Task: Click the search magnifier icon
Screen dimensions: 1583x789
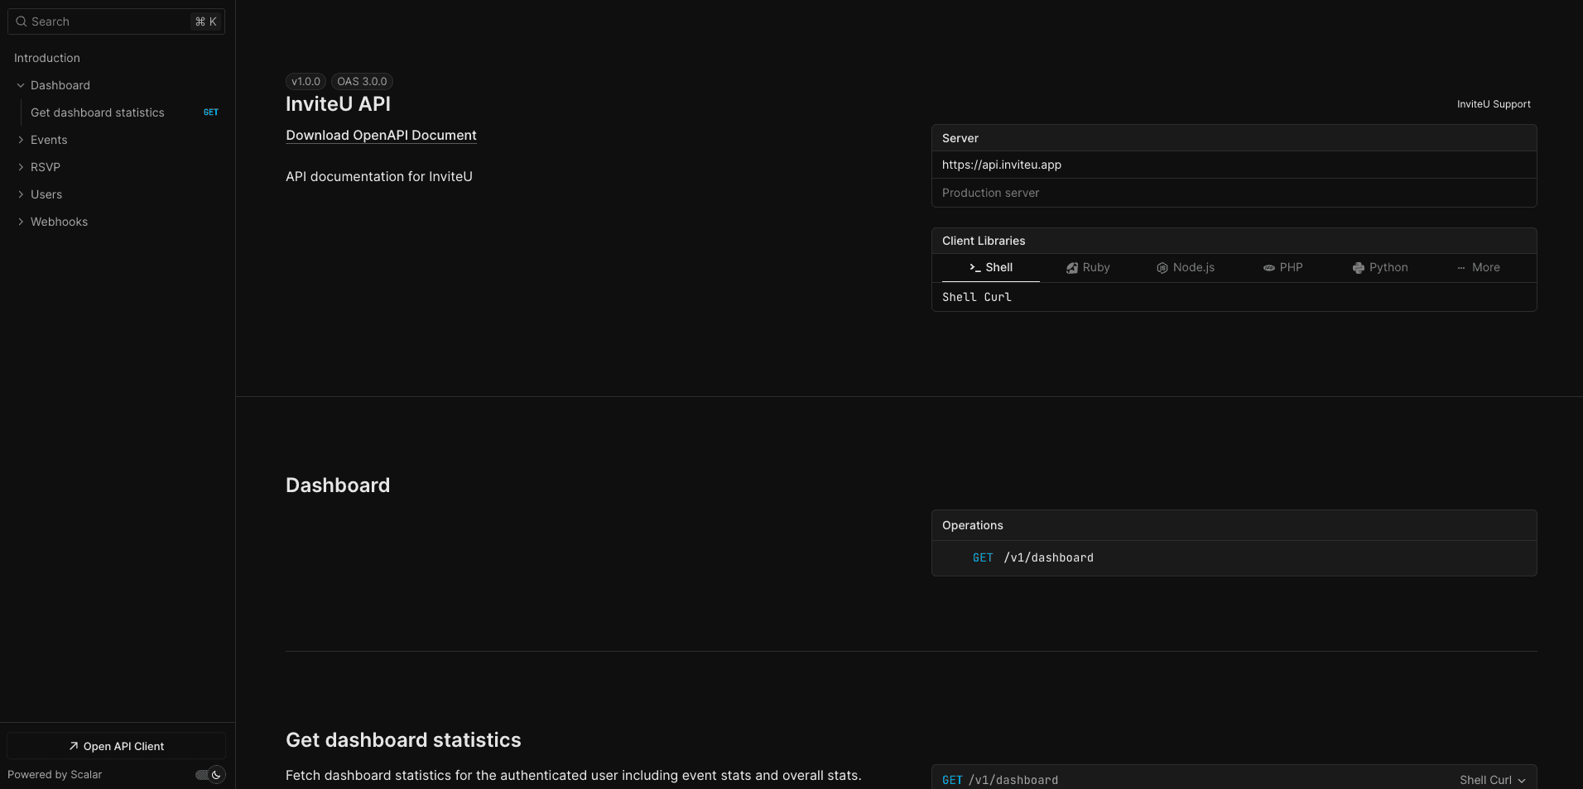Action: coord(22,22)
